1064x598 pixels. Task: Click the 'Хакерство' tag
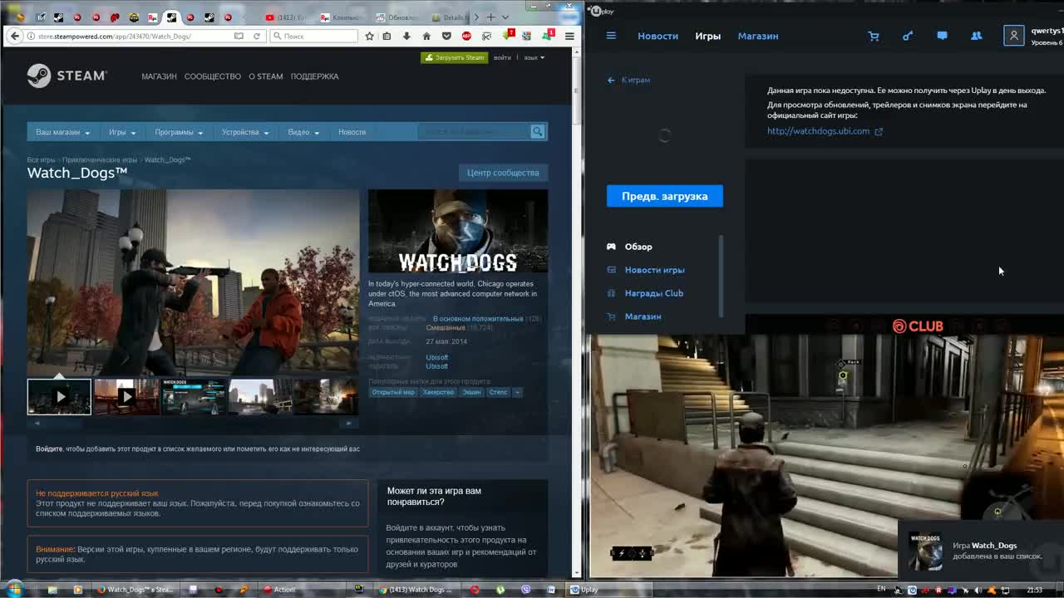(x=438, y=392)
